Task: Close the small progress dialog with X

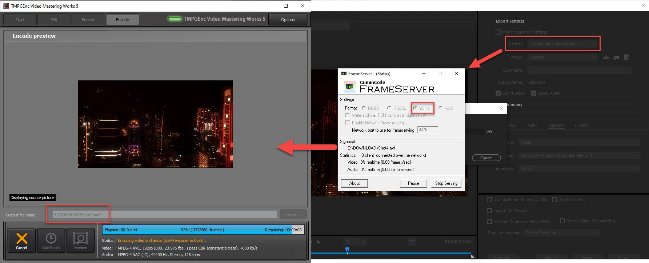Action: [501, 108]
